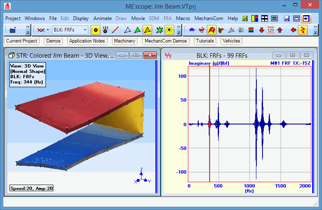This screenshot has height=210, width=322.
Task: Open the Help menu
Action: tap(233, 18)
